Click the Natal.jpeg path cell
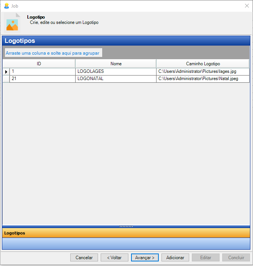The image size is (253, 266). coord(202,79)
